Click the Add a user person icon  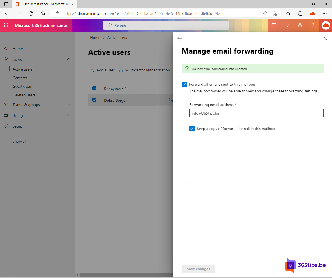[92, 70]
